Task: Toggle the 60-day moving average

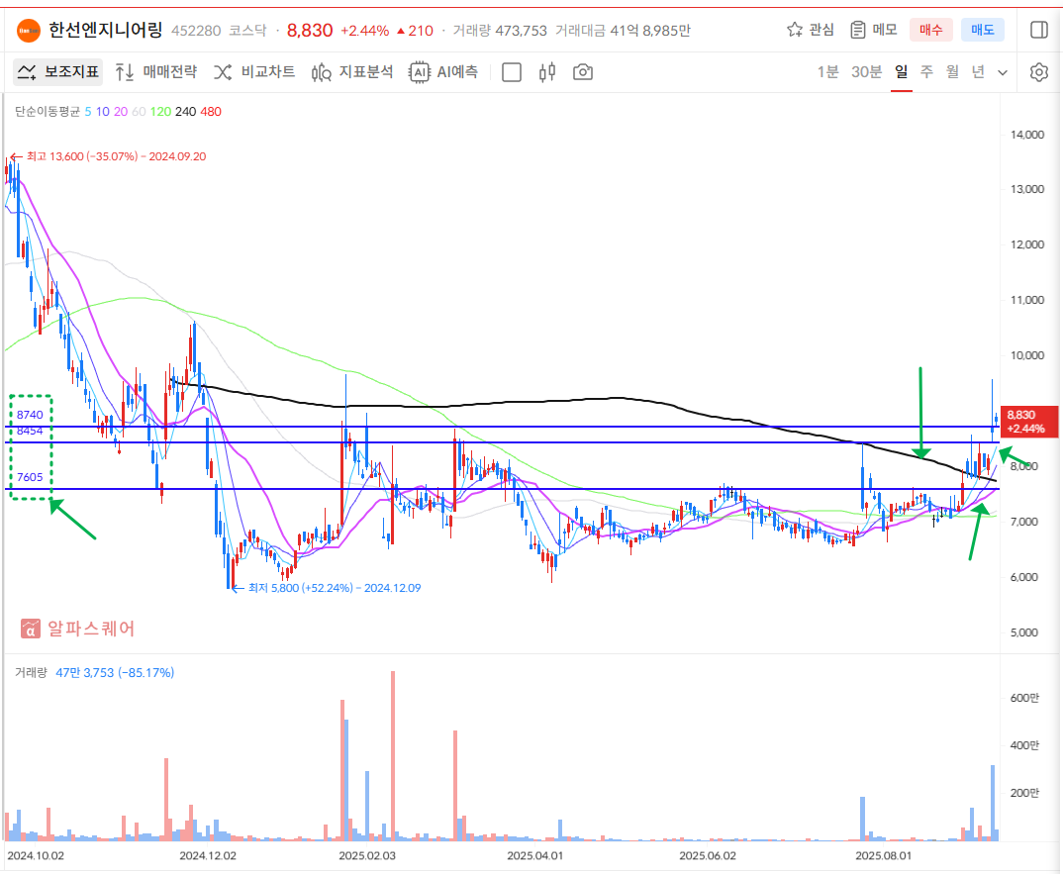Action: tap(139, 112)
